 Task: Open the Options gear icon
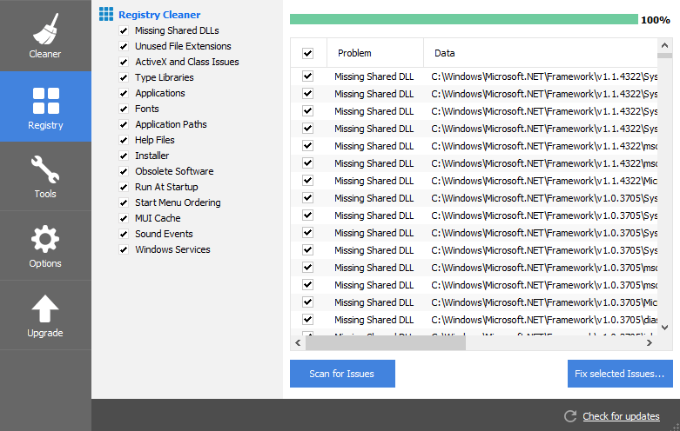45,239
